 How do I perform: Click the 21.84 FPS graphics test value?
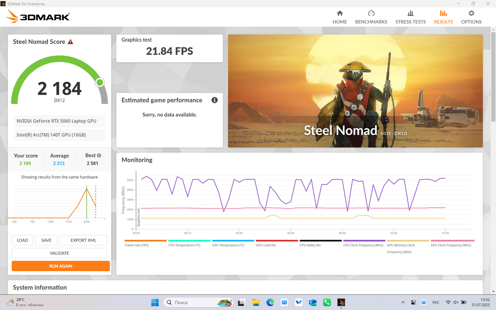pyautogui.click(x=169, y=51)
